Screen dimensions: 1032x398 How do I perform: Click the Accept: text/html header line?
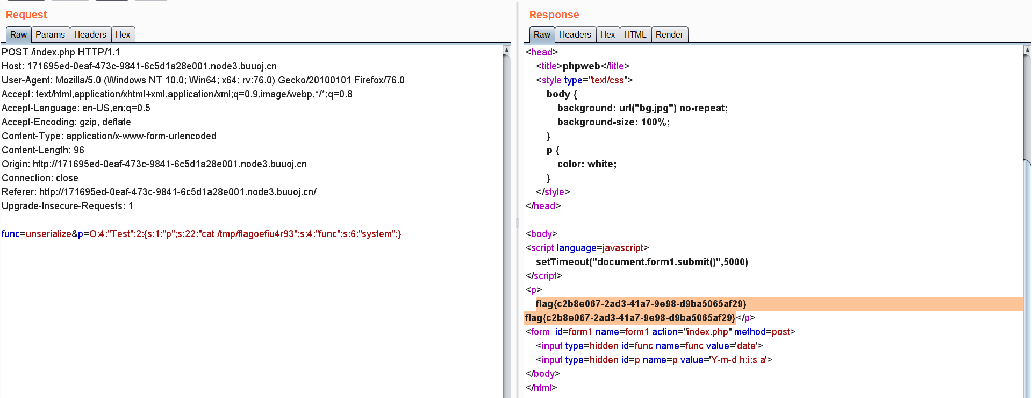click(x=177, y=94)
